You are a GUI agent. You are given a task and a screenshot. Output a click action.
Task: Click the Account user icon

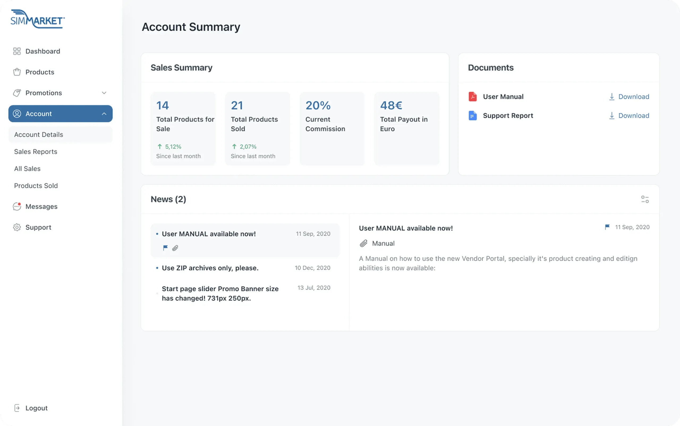point(17,114)
